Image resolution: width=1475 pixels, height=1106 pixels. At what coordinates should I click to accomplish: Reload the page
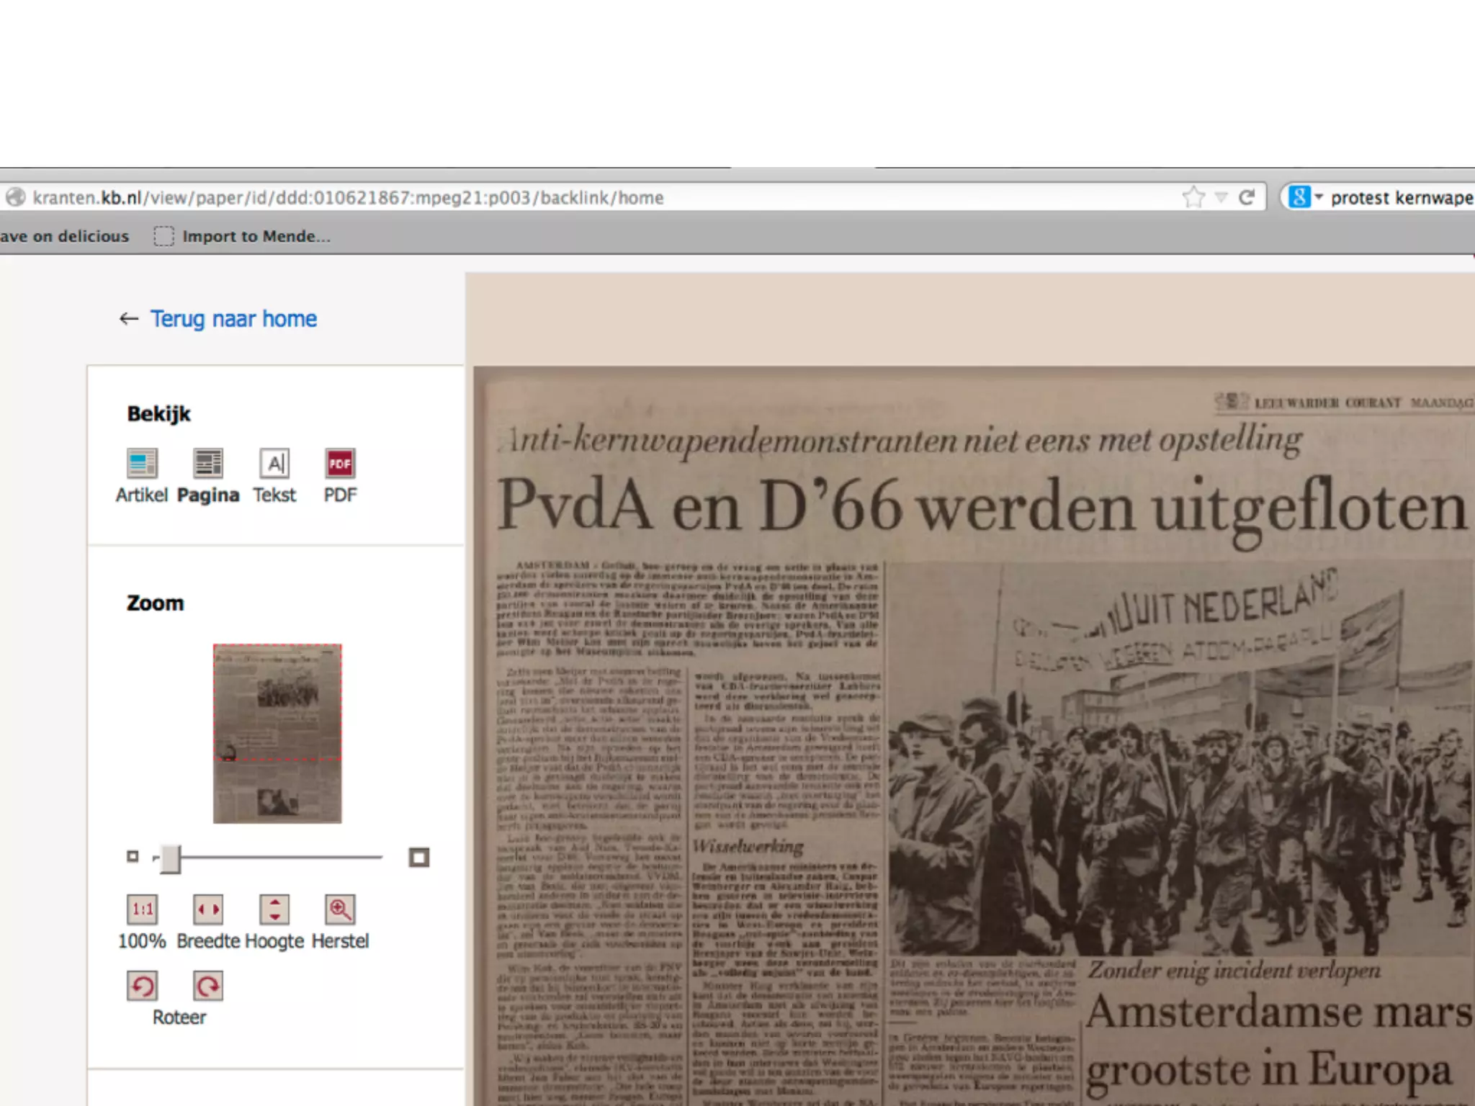pos(1247,197)
